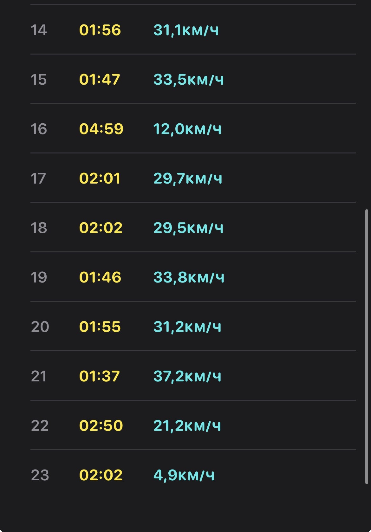This screenshot has height=532, width=371.
Task: Tap the 29,7км/ч speed value
Action: (x=188, y=179)
